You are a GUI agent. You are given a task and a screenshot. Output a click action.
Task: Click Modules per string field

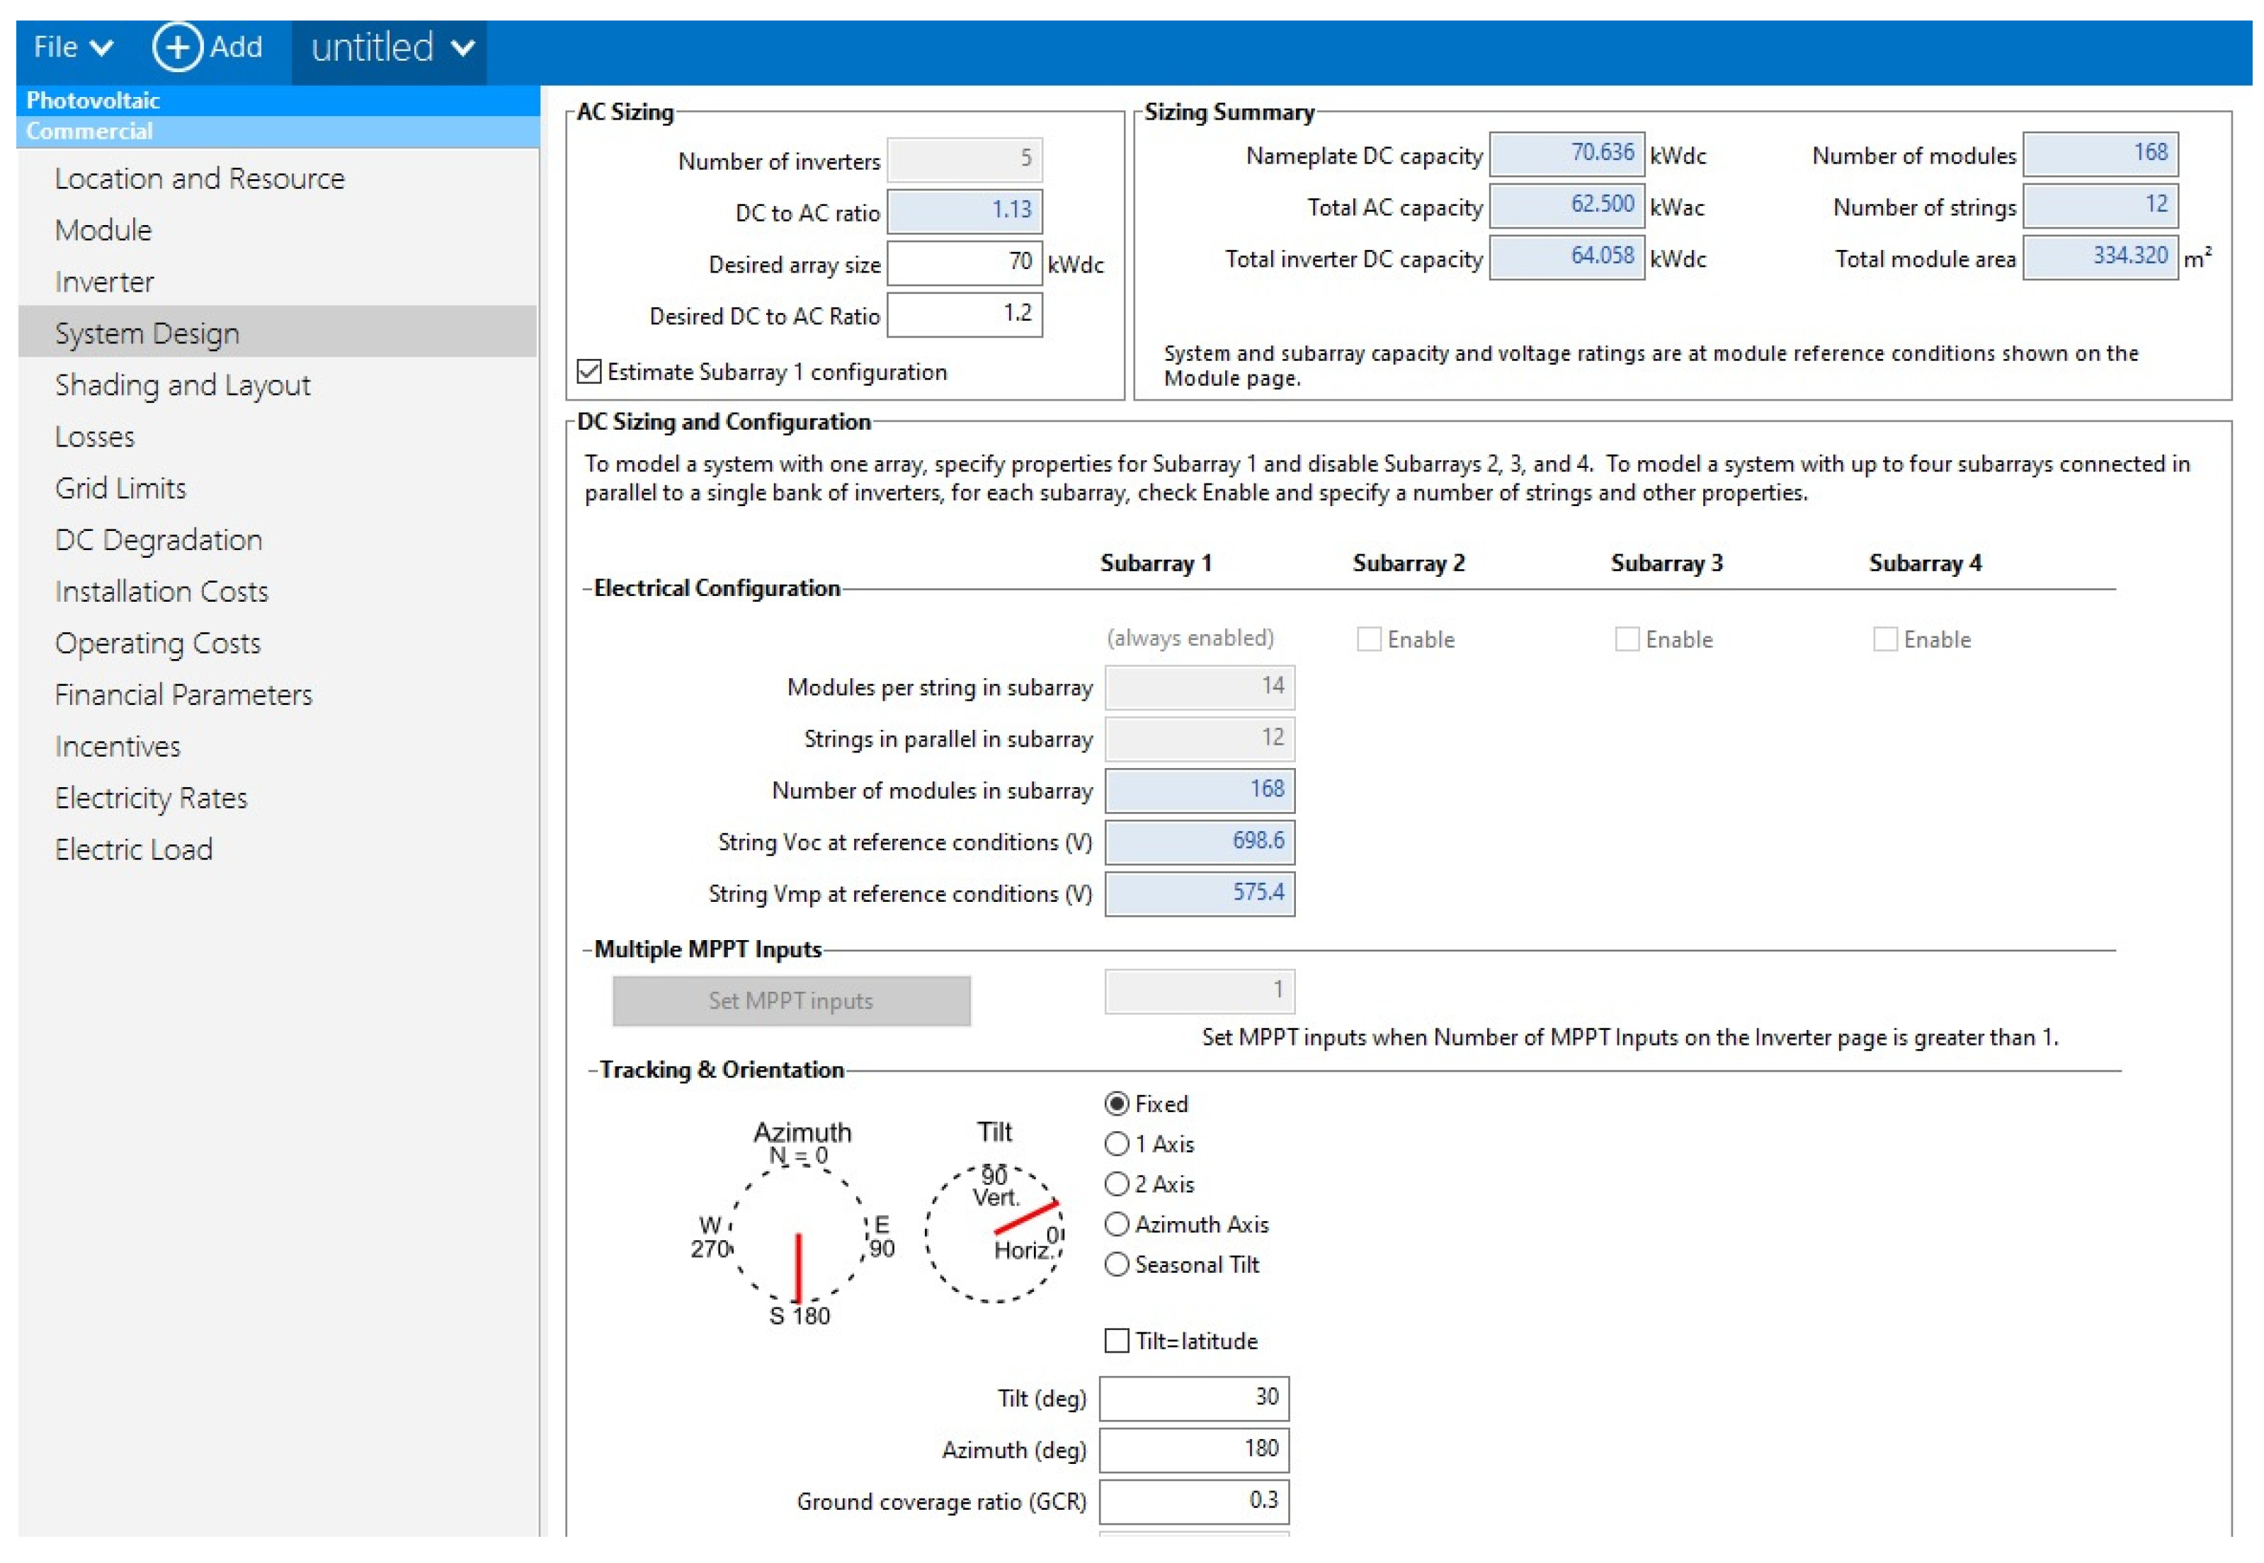[x=1199, y=687]
